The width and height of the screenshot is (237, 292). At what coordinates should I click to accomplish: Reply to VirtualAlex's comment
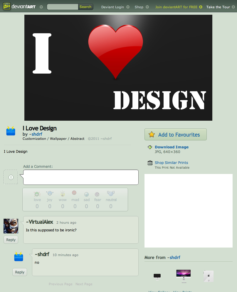click(11, 240)
